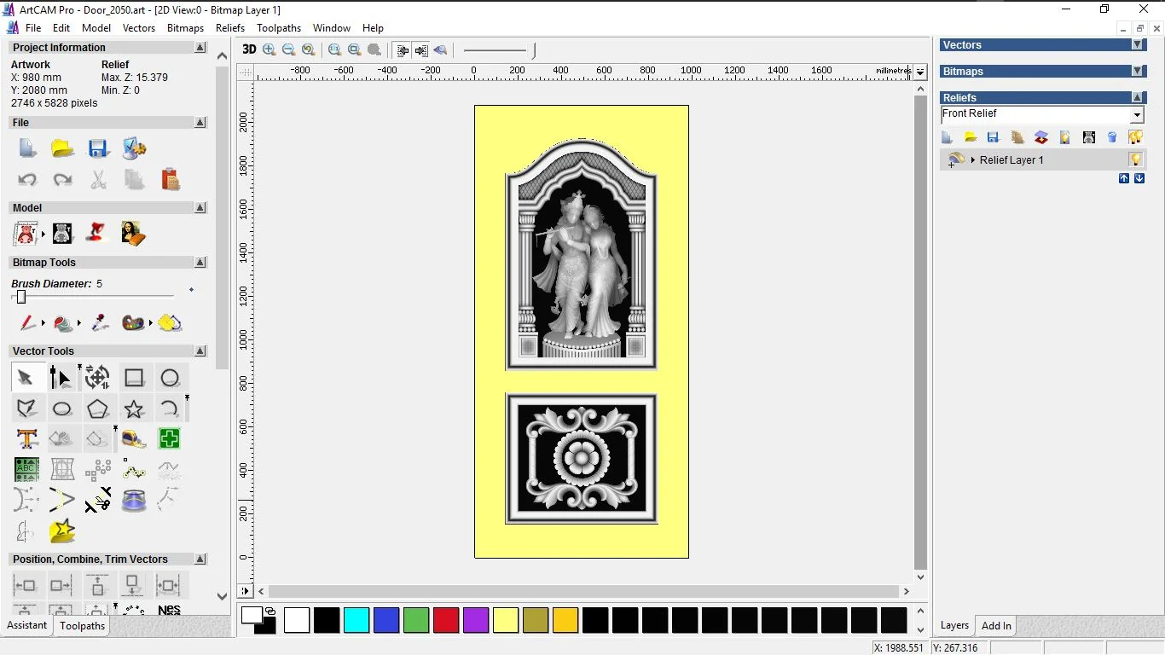Choose the Create Vector Text tool
This screenshot has height=655, width=1165.
tap(26, 439)
